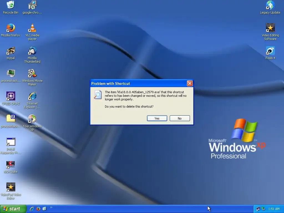
Task: Click the 1:51 AM system clock
Action: coord(274,209)
